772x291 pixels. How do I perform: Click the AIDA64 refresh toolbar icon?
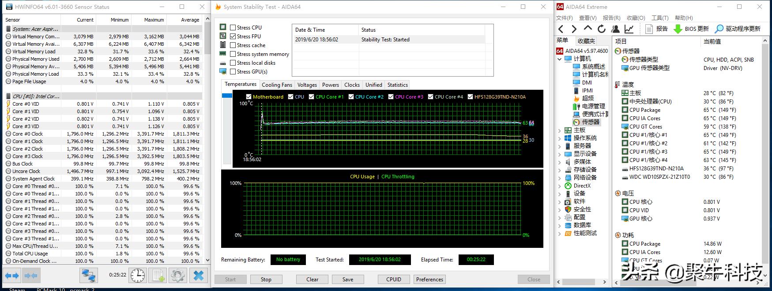click(601, 29)
